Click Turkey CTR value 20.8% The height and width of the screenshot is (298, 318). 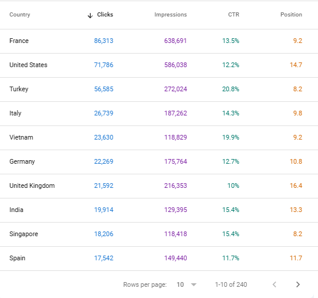[x=231, y=89]
